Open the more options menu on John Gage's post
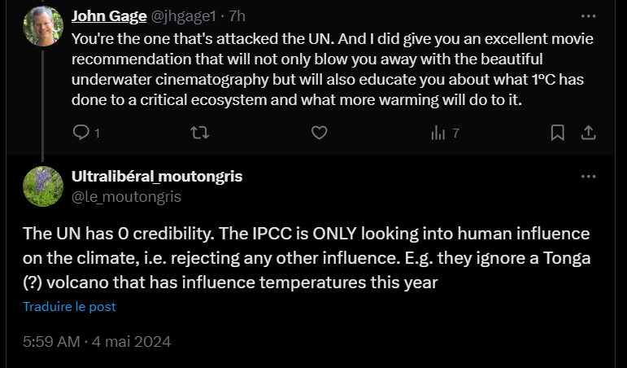Image resolution: width=627 pixels, height=368 pixels. (588, 16)
